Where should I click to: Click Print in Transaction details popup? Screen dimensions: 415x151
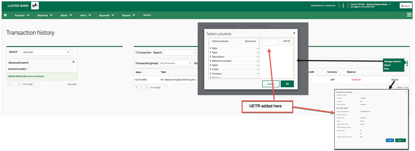coord(390,141)
